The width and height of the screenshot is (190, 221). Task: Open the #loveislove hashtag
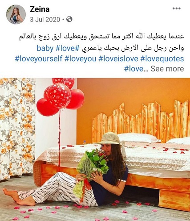pos(118,58)
